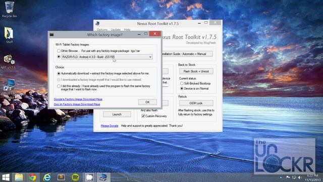This screenshot has height=182, width=323.
Task: Open the Stuff folder on desktop
Action: pyautogui.click(x=9, y=35)
